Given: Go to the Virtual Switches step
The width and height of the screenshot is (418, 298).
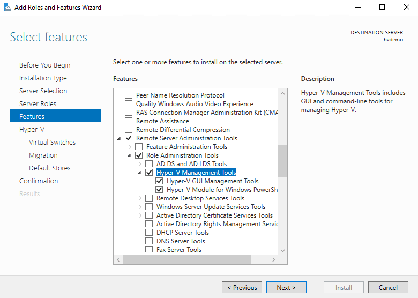Looking at the screenshot, I should click(x=53, y=143).
